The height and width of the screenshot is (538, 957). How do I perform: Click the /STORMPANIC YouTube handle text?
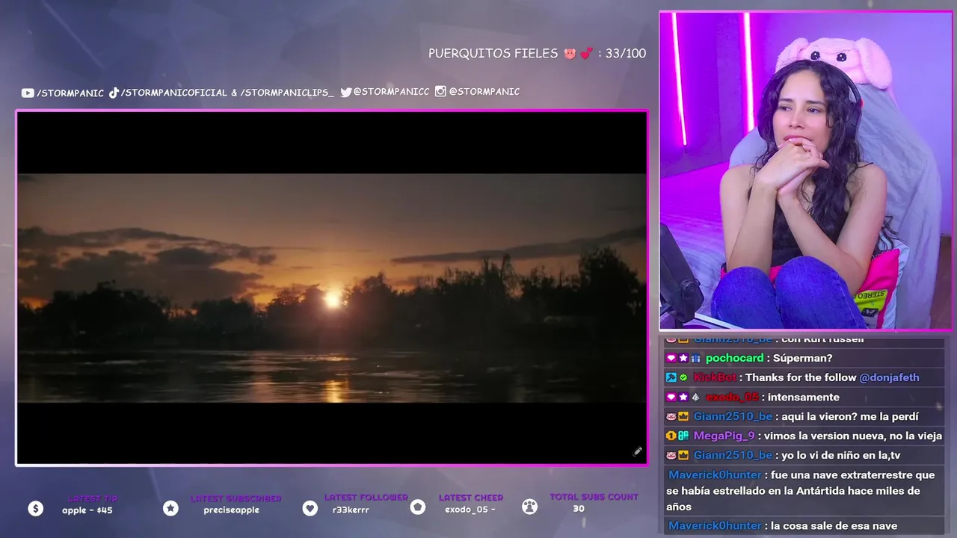[70, 93]
